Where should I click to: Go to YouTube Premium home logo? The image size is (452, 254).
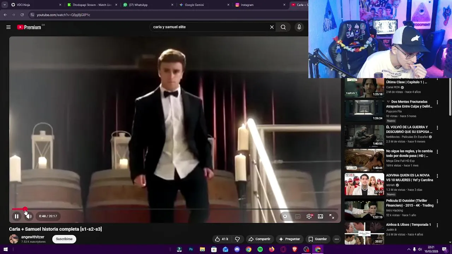point(29,27)
